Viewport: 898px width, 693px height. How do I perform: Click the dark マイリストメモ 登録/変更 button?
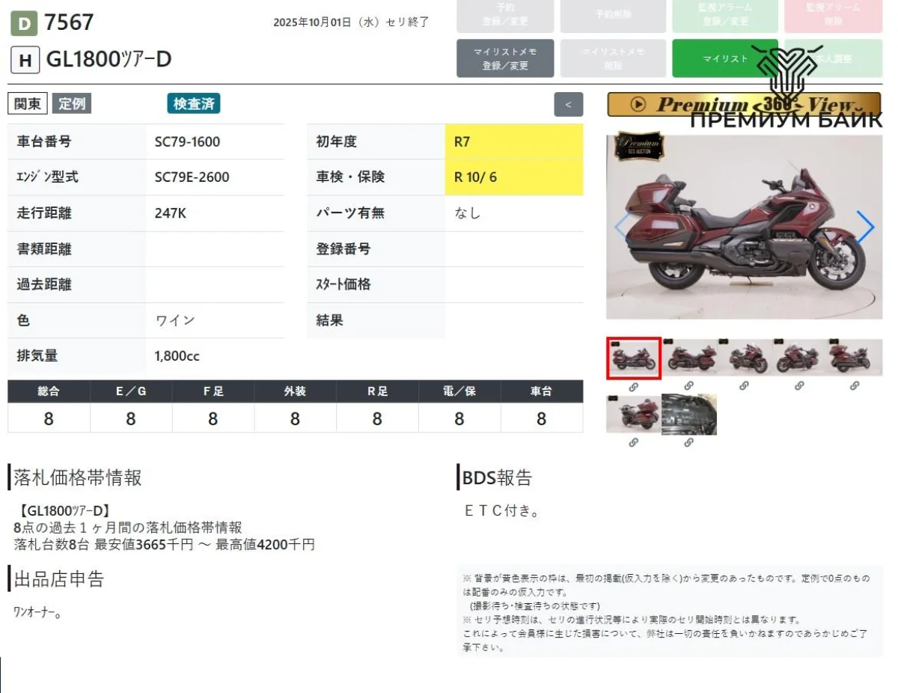tap(505, 58)
